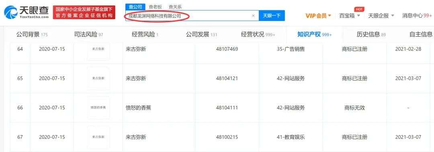This screenshot has width=434, height=152.
Task: Switch to the 经营状况 tab
Action: point(258,34)
